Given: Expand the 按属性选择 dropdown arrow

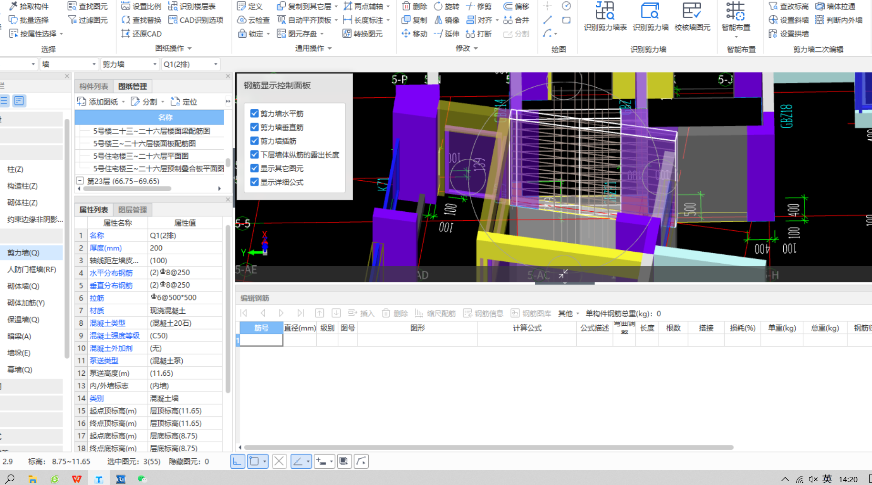Looking at the screenshot, I should point(62,34).
